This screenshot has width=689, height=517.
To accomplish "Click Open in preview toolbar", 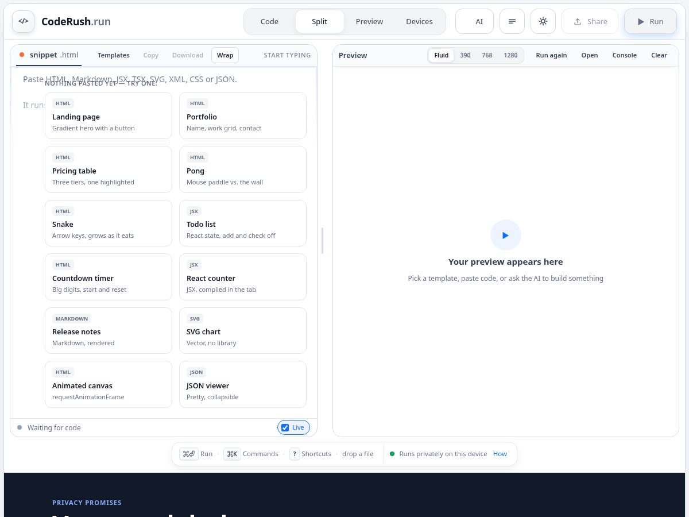I will coord(590,55).
